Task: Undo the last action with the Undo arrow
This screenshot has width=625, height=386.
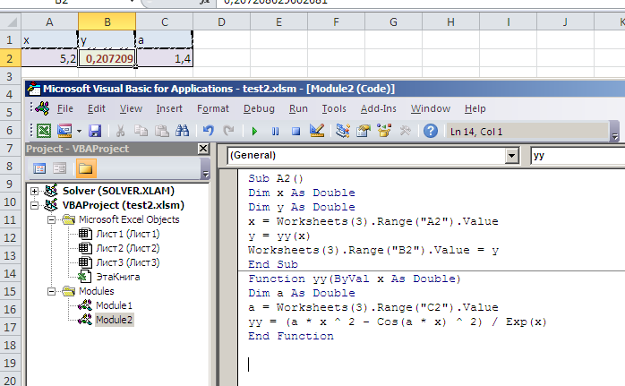Action: pos(208,131)
